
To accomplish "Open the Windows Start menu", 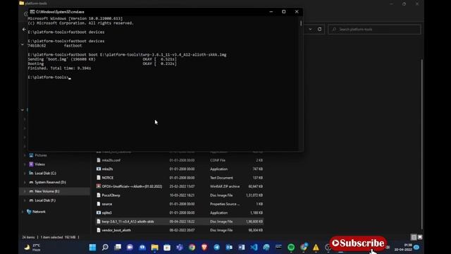I will (x=92, y=247).
